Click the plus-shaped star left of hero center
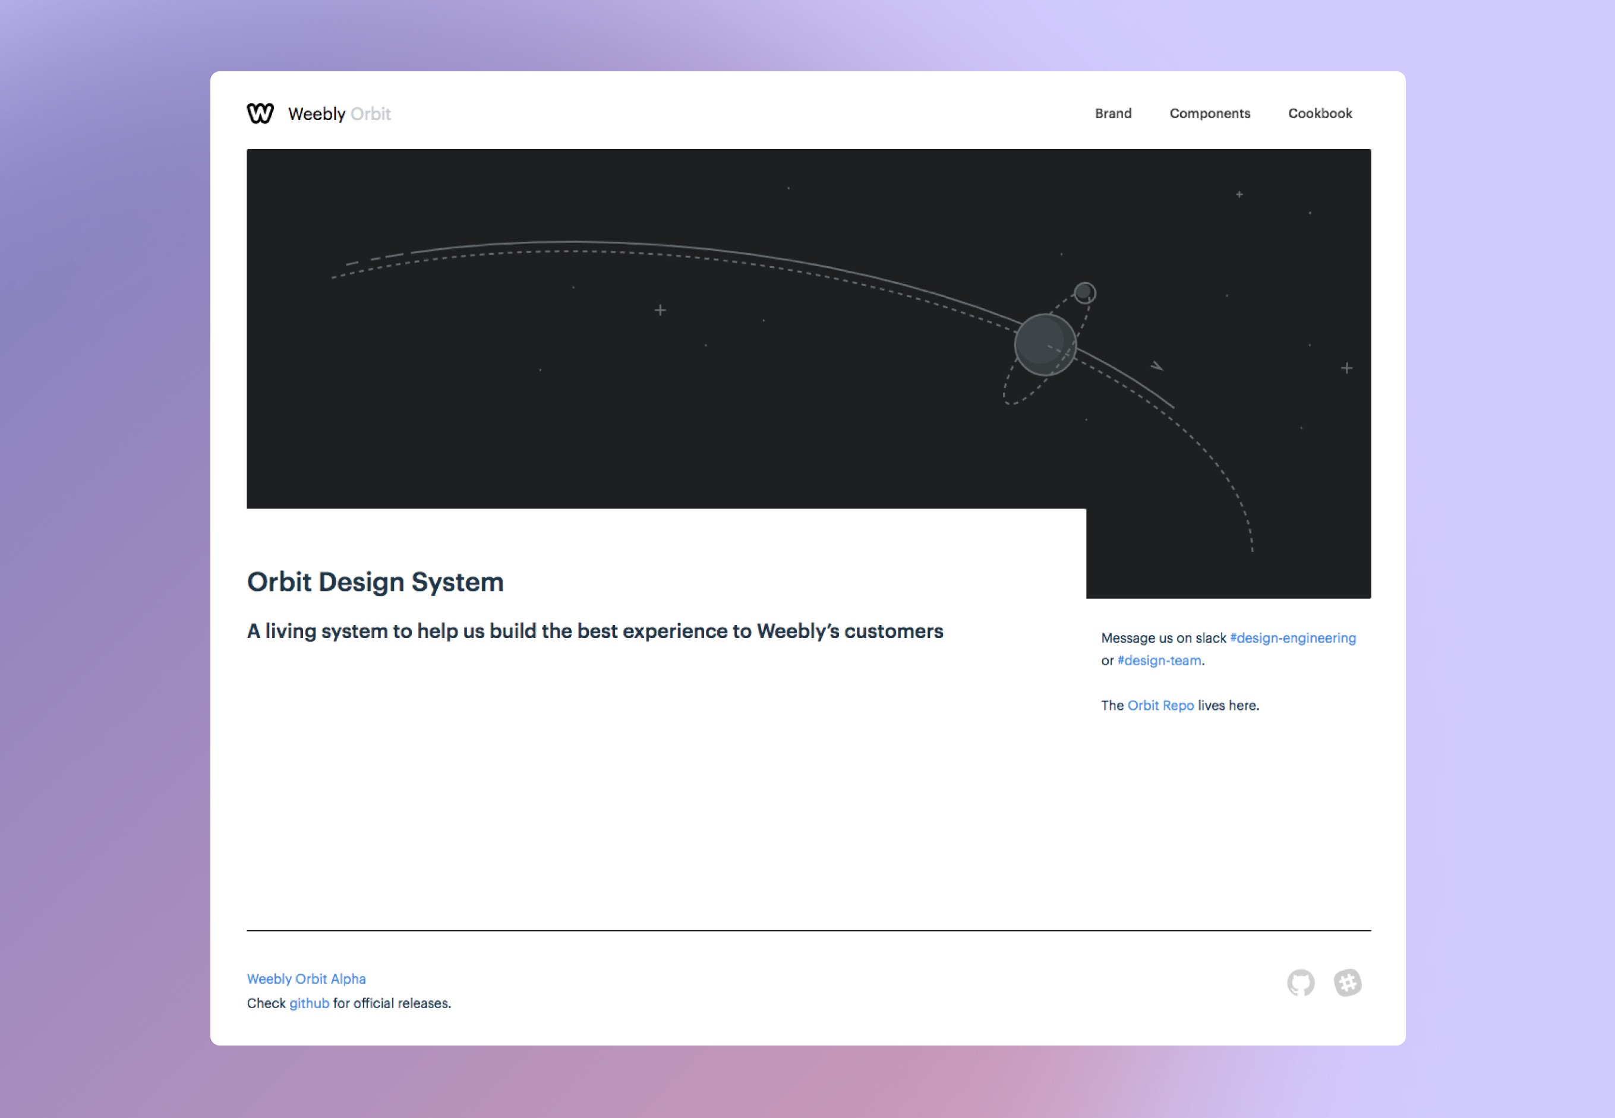The width and height of the screenshot is (1615, 1118). [x=660, y=310]
